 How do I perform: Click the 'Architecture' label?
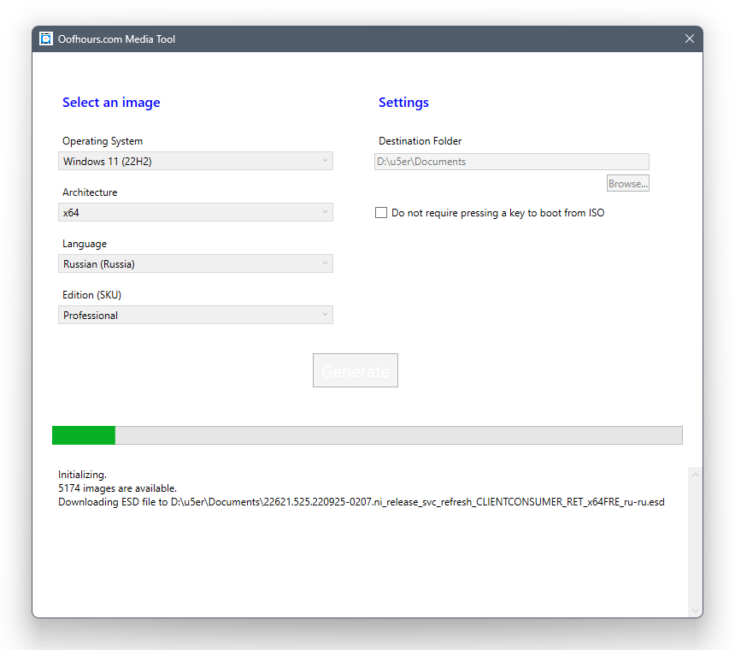click(x=90, y=192)
